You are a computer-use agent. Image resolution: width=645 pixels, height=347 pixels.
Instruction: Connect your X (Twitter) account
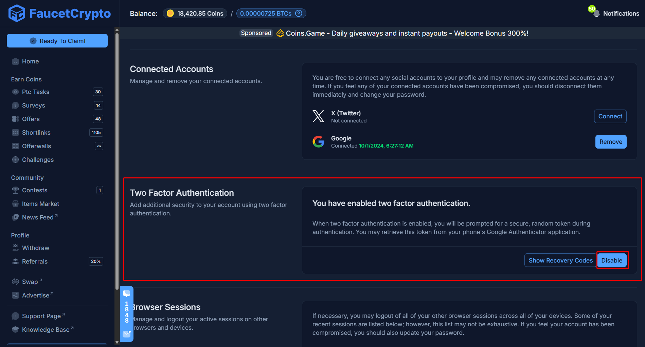pyautogui.click(x=610, y=116)
